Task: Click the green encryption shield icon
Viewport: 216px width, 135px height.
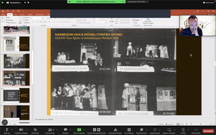Action: point(2,2)
